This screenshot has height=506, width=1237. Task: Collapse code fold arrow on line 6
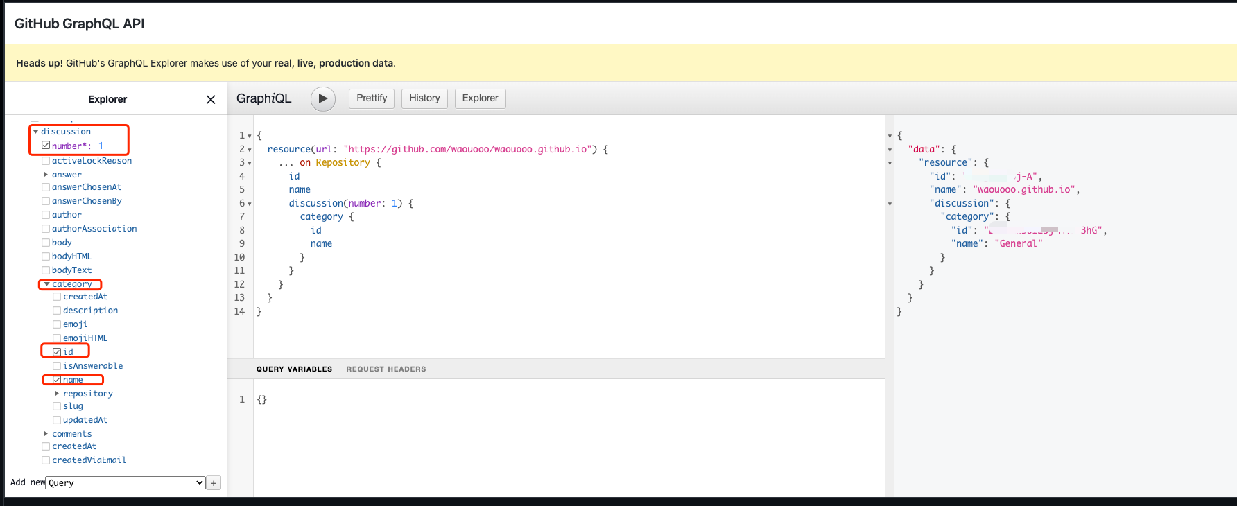pyautogui.click(x=250, y=204)
